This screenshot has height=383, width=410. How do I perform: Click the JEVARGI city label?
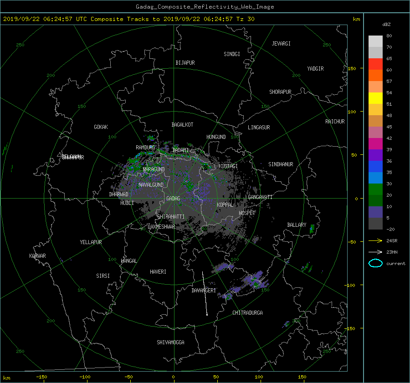point(281,43)
